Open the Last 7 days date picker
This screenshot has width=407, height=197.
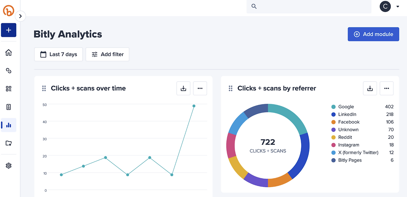[59, 54]
